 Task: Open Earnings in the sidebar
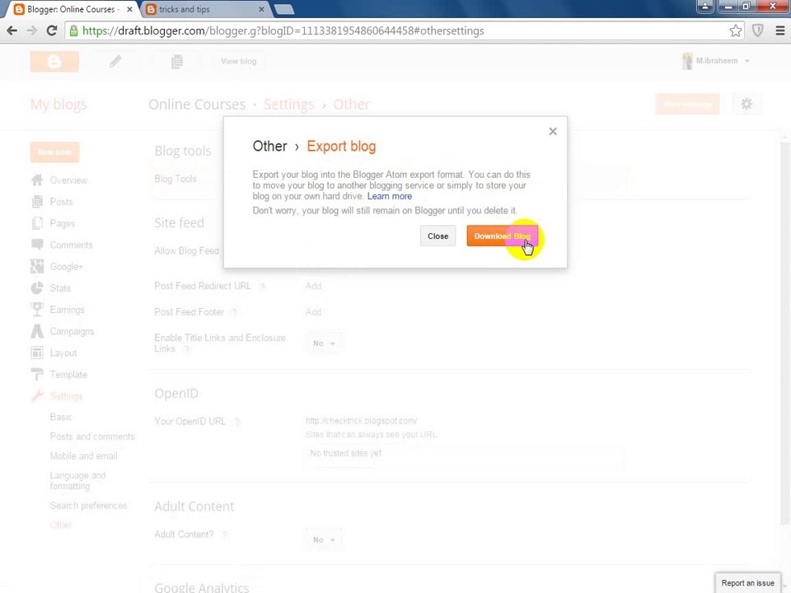[x=67, y=311]
